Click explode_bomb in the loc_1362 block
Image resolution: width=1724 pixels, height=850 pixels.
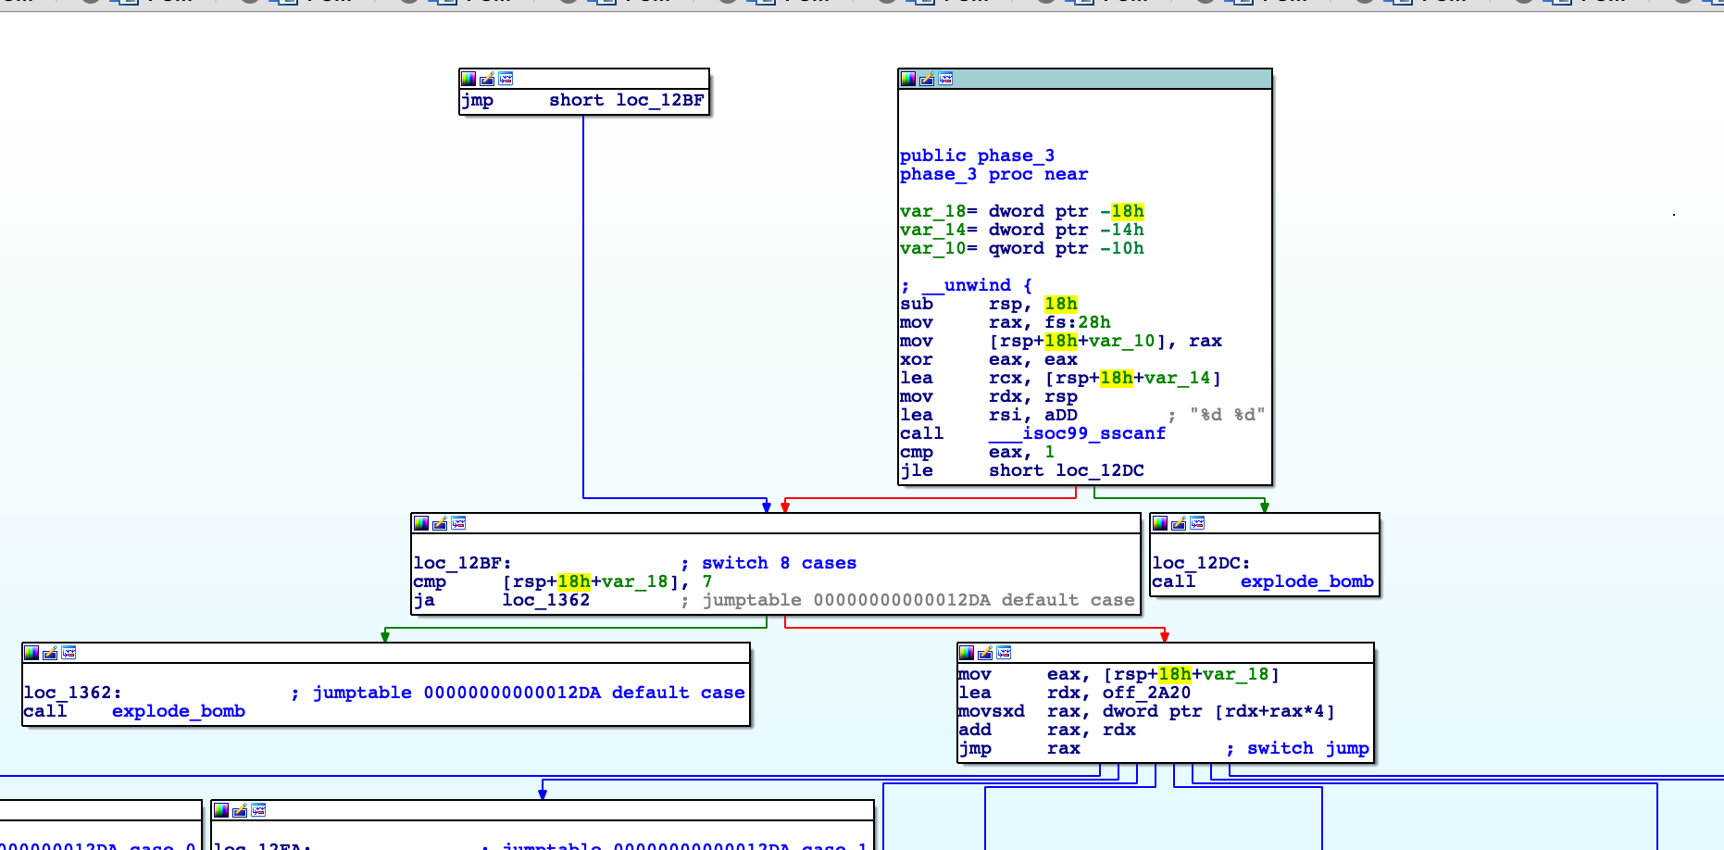coord(178,711)
